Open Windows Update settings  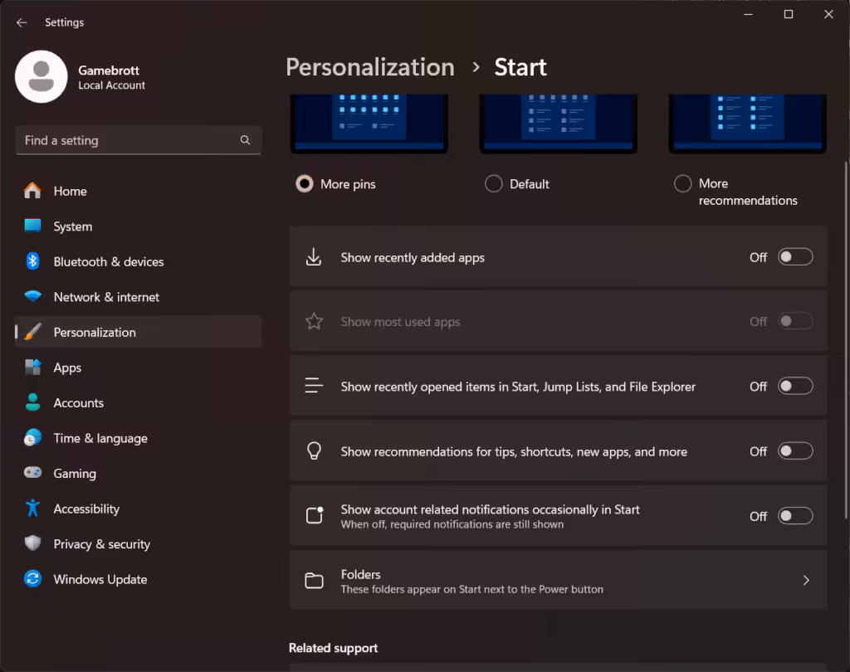(x=139, y=579)
